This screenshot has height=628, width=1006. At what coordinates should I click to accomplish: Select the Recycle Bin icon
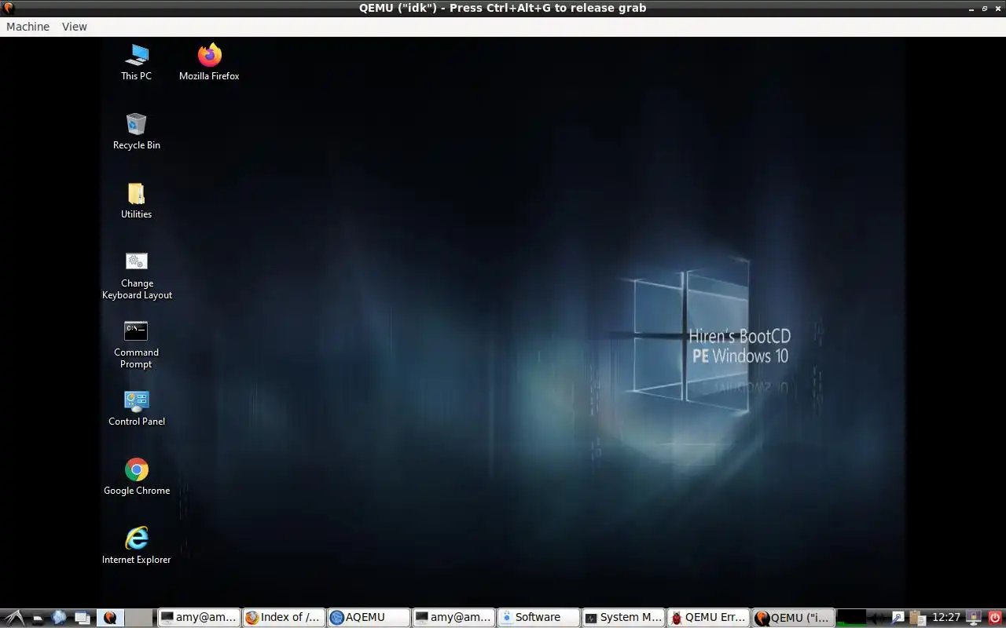point(136,131)
